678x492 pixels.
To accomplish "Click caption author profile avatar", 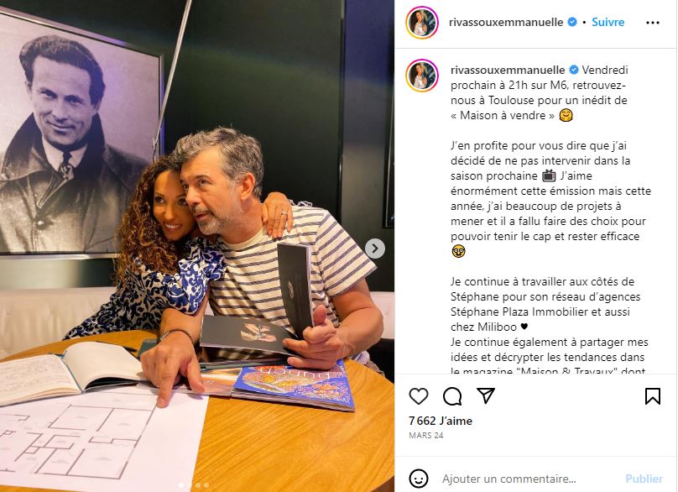I will coord(422,76).
